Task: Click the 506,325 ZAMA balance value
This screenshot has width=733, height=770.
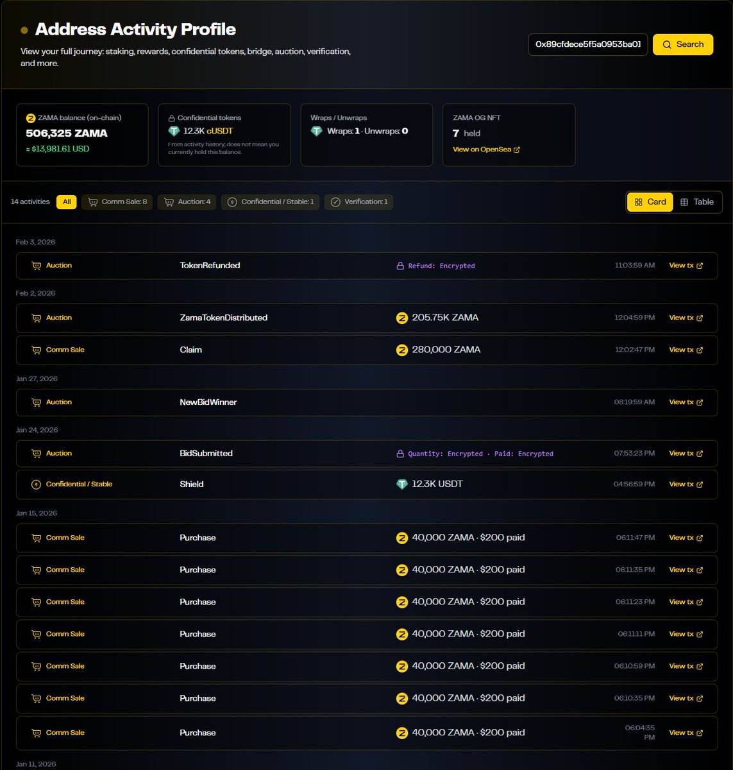Action: pos(67,133)
